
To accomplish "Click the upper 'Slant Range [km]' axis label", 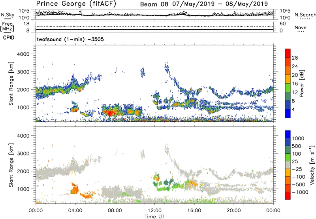I will (x=11, y=83).
